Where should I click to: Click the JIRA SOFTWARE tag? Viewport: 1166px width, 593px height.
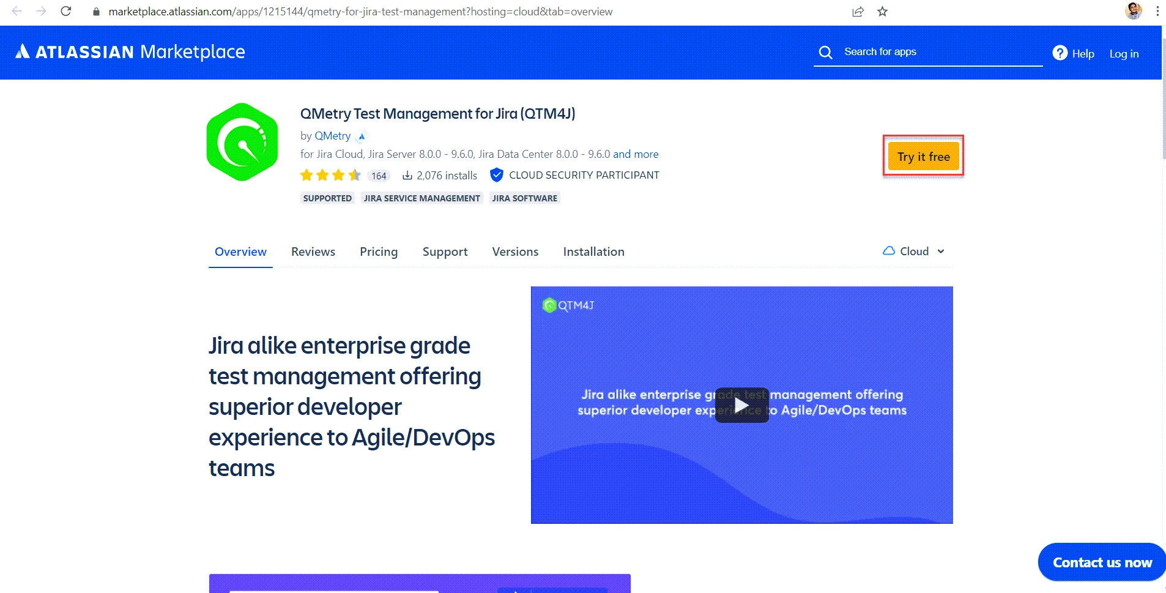coord(524,198)
